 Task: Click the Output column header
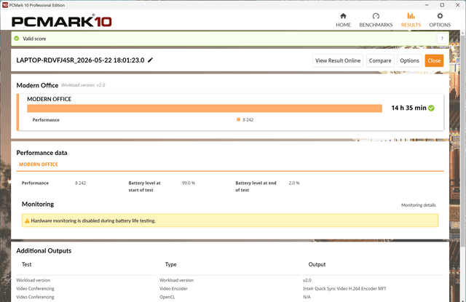[317, 264]
